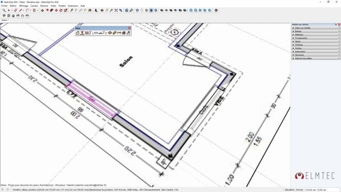Select the red circular Rotate tool
This screenshot has width=341, height=192.
(x=61, y=10)
